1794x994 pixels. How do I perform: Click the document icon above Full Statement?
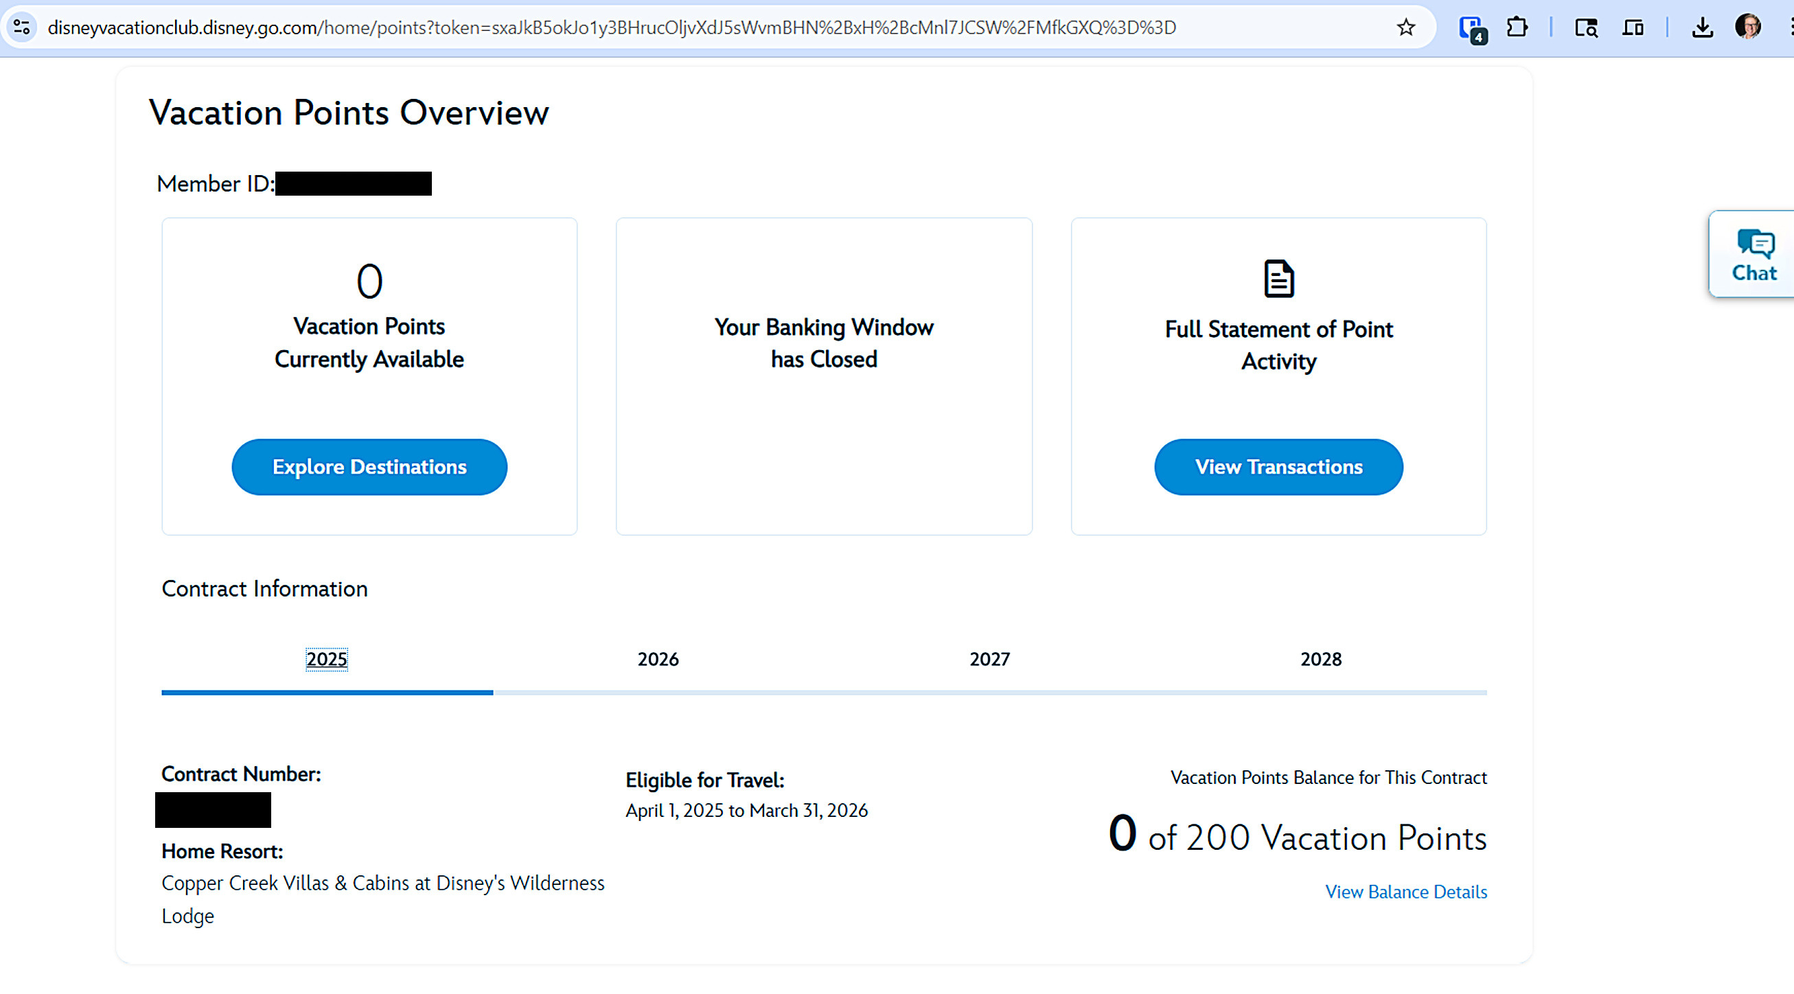coord(1278,279)
